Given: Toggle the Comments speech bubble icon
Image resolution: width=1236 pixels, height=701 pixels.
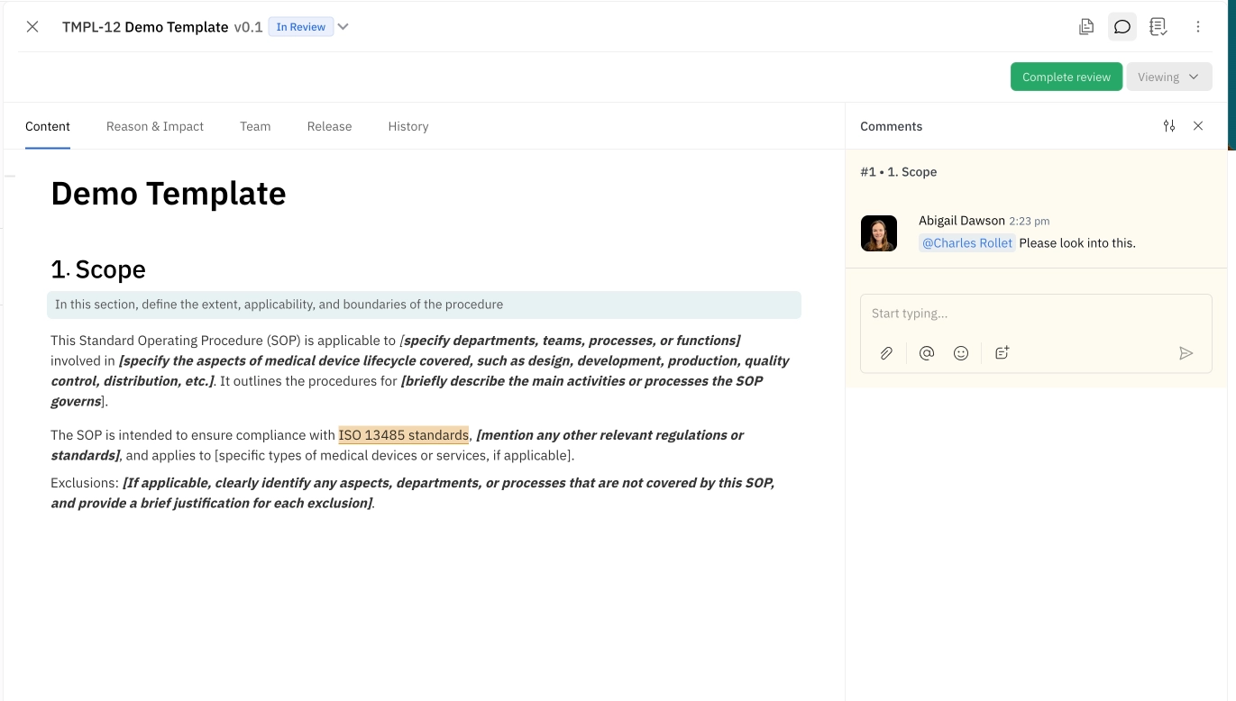Looking at the screenshot, I should point(1122,26).
